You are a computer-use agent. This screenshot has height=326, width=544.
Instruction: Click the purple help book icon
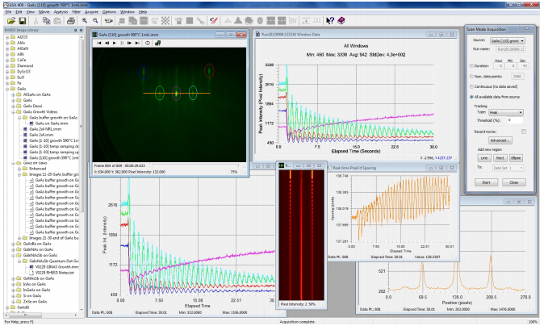click(x=341, y=21)
